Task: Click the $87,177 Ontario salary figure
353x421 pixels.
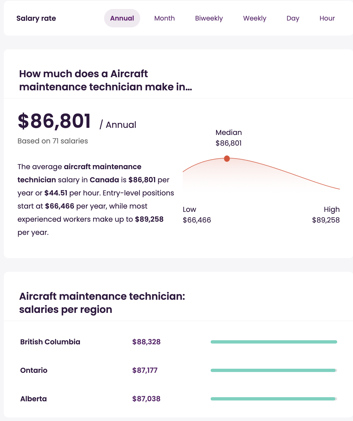Action: pyautogui.click(x=145, y=370)
